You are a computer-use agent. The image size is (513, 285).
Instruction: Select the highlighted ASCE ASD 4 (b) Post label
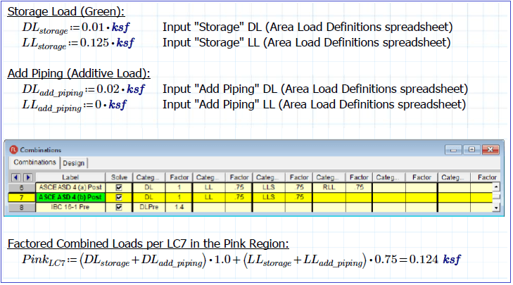tap(71, 198)
